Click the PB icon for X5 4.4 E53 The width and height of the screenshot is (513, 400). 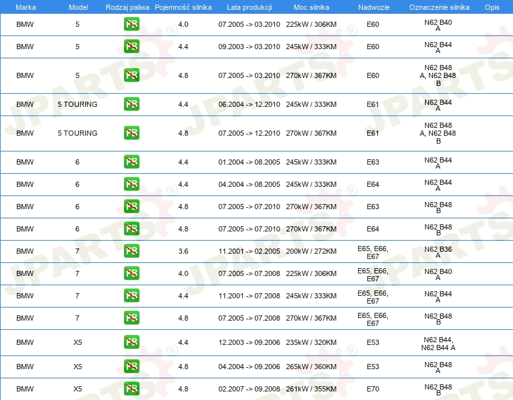(131, 343)
